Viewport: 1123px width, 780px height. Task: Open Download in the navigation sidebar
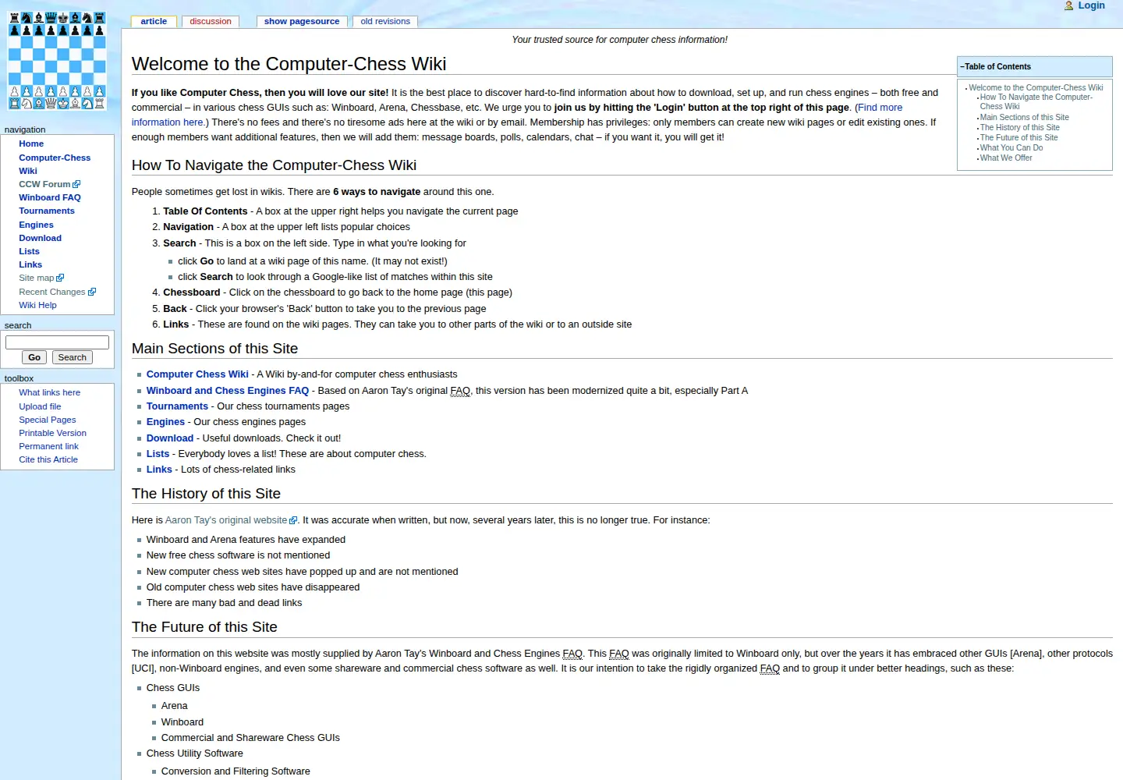click(x=40, y=239)
